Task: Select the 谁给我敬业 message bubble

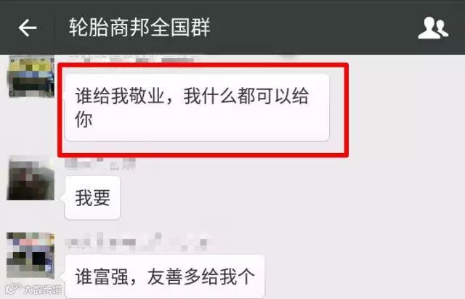Action: tap(197, 108)
